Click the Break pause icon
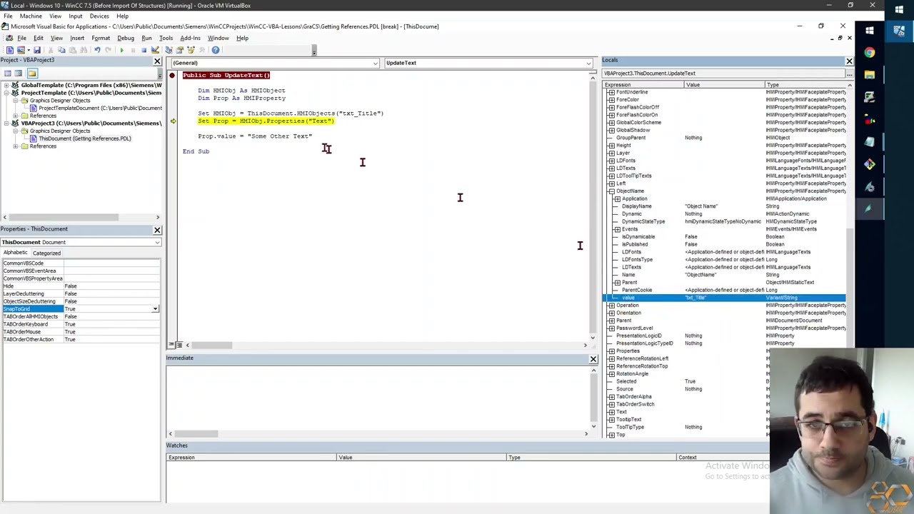Image resolution: width=914 pixels, height=514 pixels. click(x=133, y=50)
